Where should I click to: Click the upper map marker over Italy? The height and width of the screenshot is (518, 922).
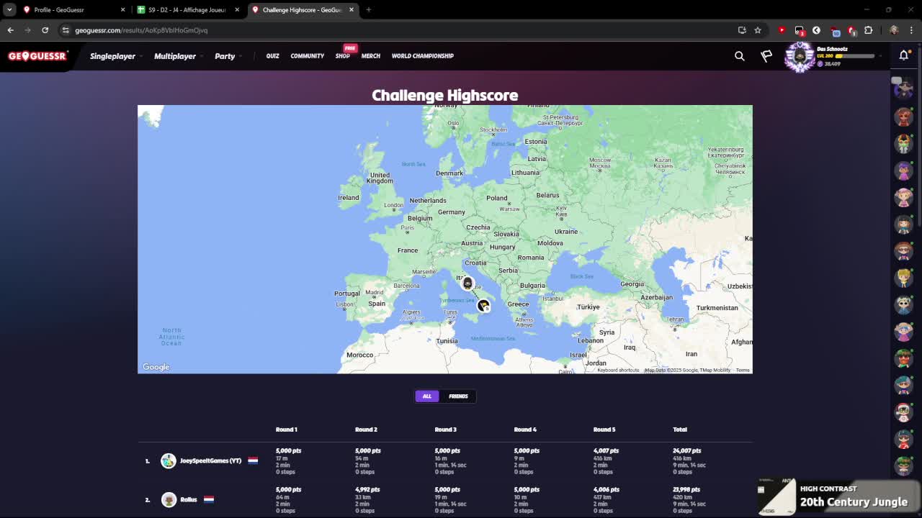point(467,283)
